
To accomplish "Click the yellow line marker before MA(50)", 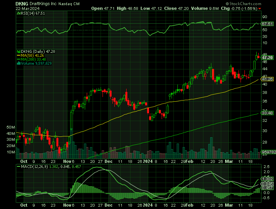I will (x=19, y=56).
